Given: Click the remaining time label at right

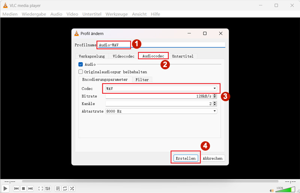Looking at the screenshot, I should click(x=290, y=181).
